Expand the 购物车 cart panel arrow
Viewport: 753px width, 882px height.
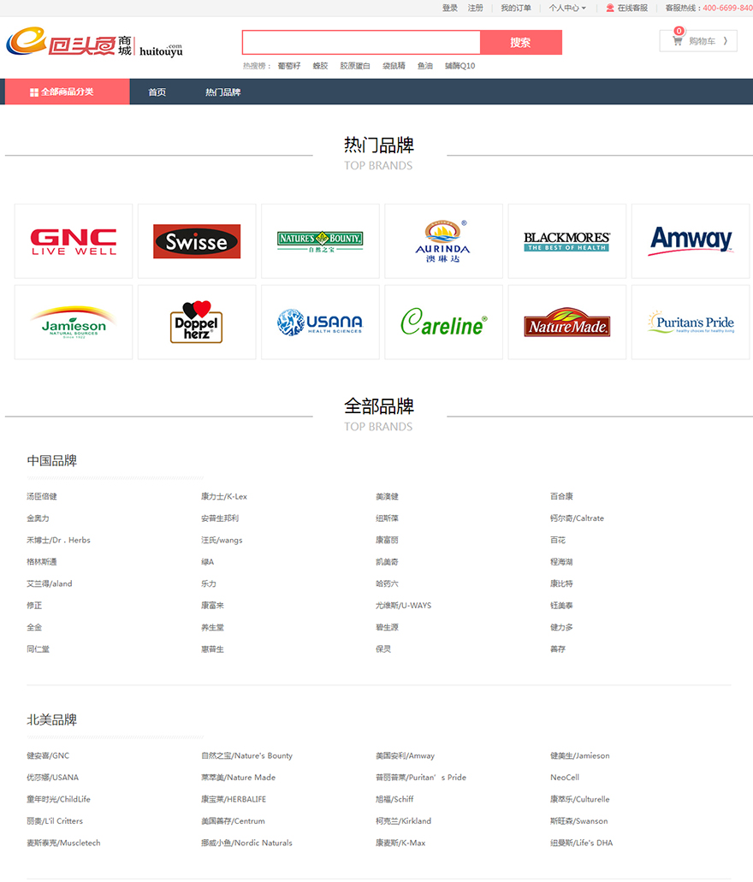click(726, 41)
